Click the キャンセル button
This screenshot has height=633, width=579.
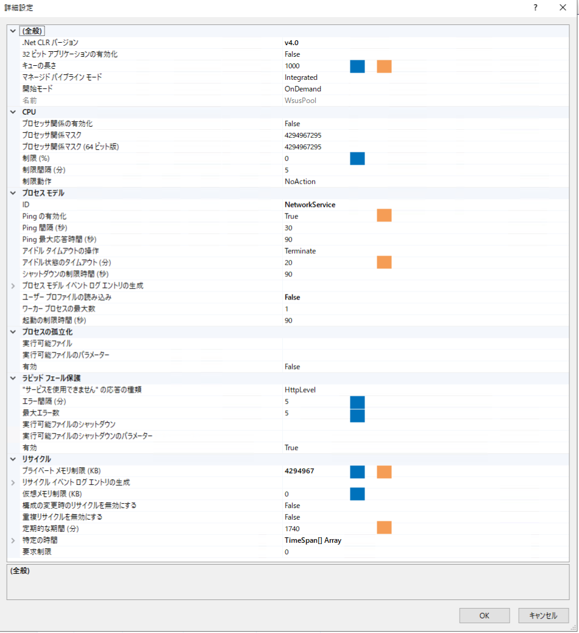542,615
